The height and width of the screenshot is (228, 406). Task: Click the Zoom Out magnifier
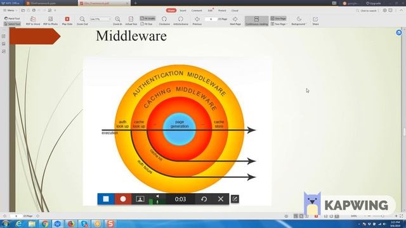[x=82, y=21]
